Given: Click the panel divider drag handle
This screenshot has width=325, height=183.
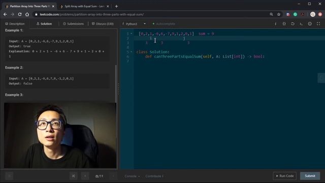Looking at the screenshot, I should (118, 89).
